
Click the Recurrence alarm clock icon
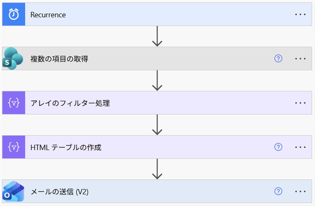(x=14, y=14)
